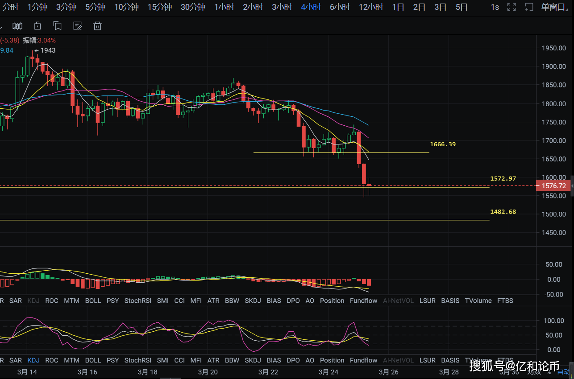Viewport: 574px width, 379px height.
Task: Select Position in the row under MACD pane
Action: coord(332,301)
